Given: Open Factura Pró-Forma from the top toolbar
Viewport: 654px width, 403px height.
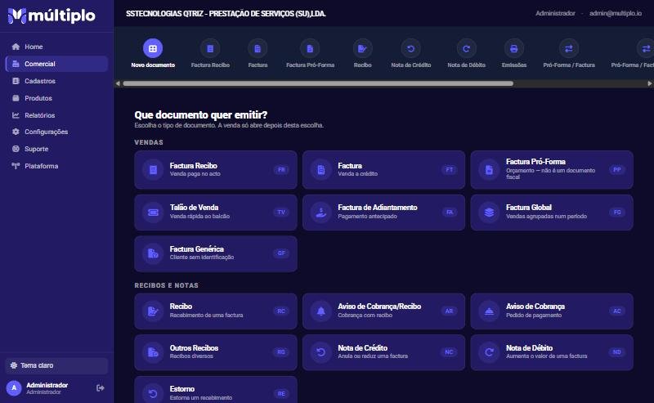Looking at the screenshot, I should 310,49.
